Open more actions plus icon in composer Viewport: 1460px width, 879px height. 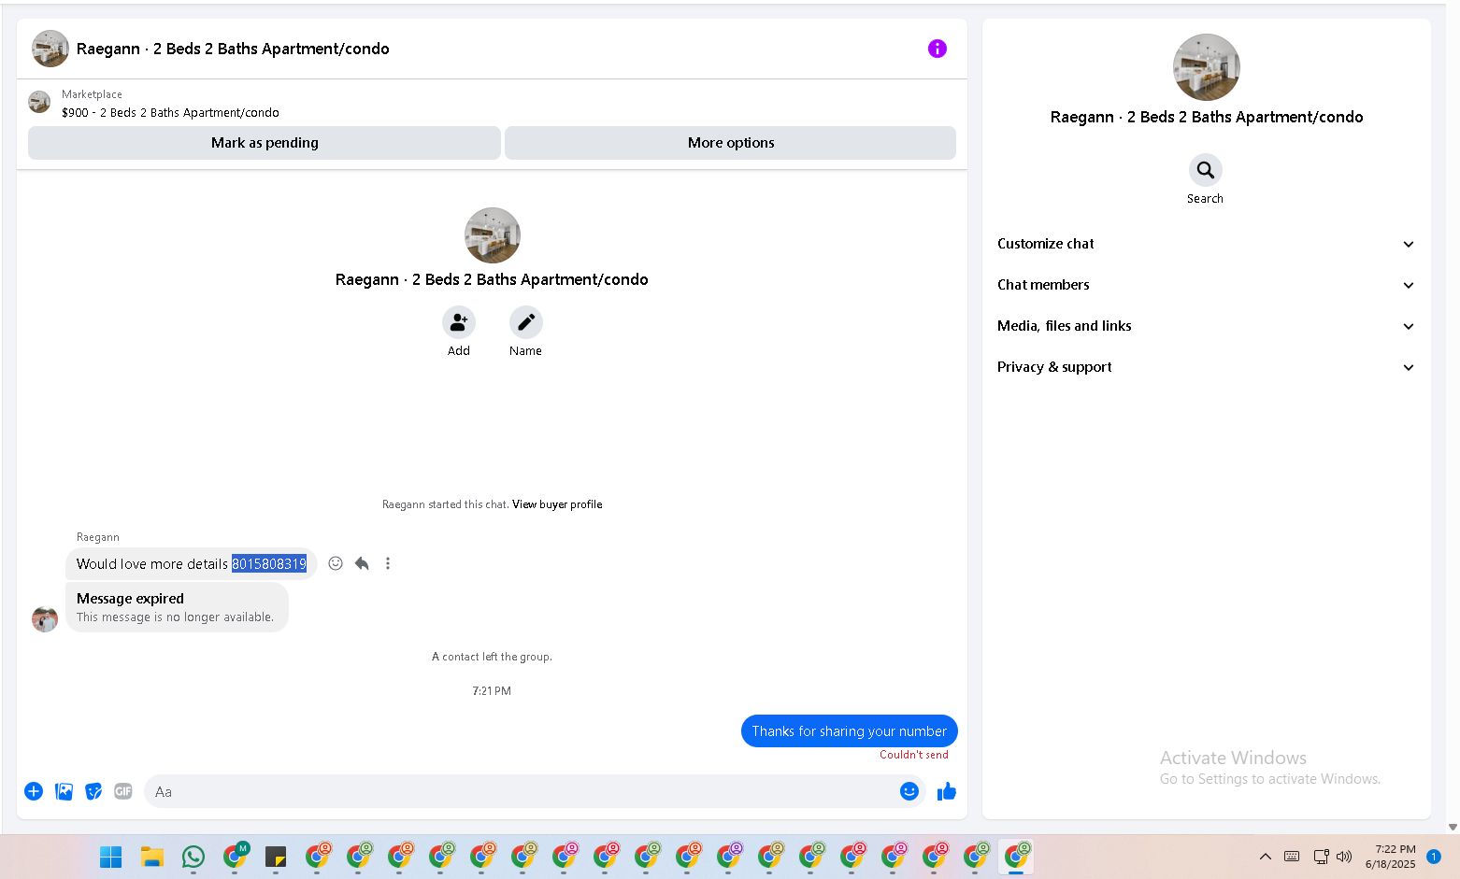pyautogui.click(x=34, y=791)
